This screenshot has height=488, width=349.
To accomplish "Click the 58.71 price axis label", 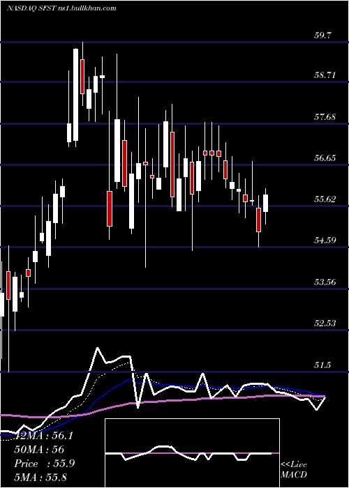I will pos(326,75).
